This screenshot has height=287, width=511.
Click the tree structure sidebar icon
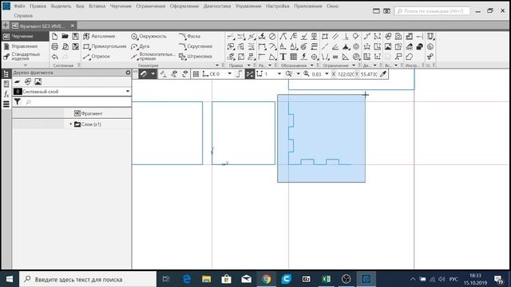(x=6, y=74)
